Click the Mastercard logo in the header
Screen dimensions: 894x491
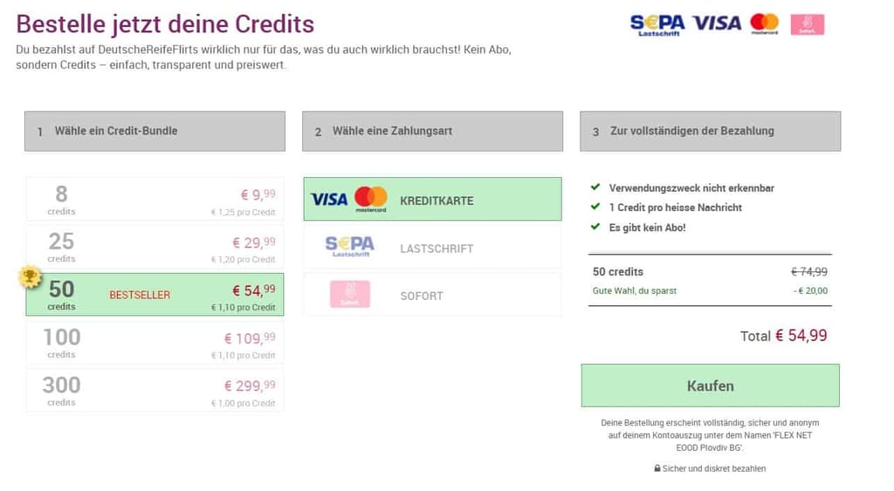pos(765,24)
